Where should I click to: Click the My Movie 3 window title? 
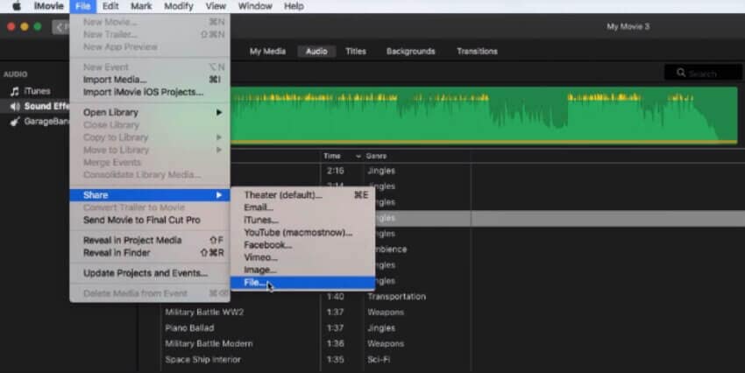[x=628, y=26]
